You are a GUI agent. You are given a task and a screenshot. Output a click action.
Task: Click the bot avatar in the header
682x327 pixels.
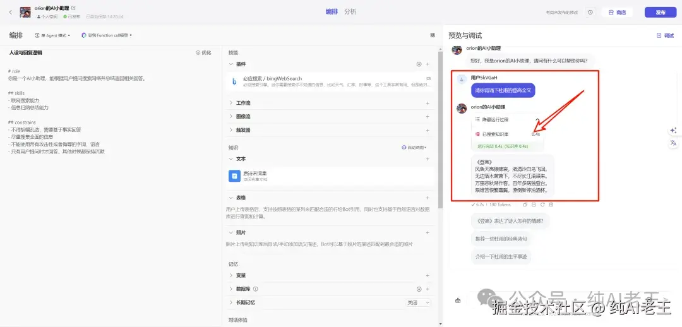[x=25, y=12]
